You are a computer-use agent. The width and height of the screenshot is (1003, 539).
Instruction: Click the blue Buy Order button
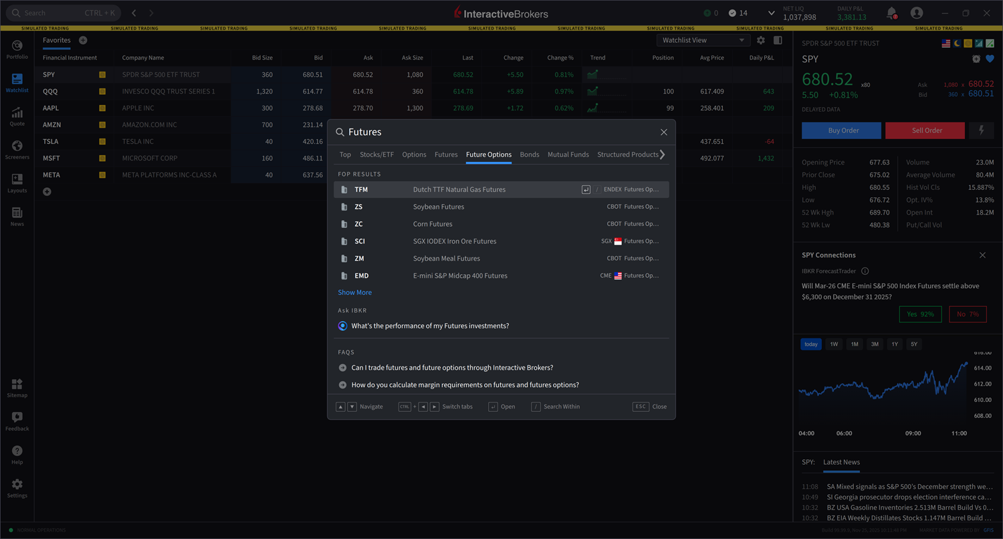(x=841, y=130)
